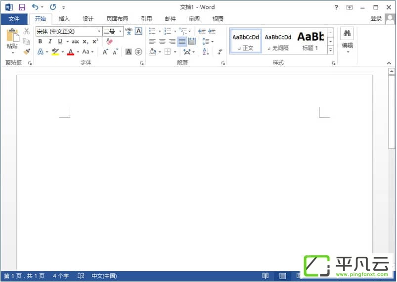Viewport: 397px width, 282px height.
Task: Apply the 无间隔 style
Action: pyautogui.click(x=278, y=41)
